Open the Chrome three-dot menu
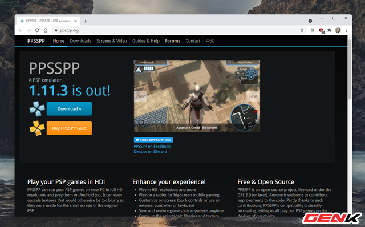The height and width of the screenshot is (227, 365). 346,30
